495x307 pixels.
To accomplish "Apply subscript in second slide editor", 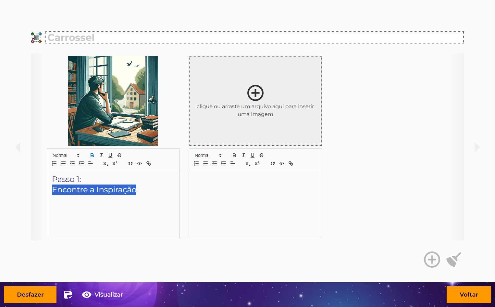I will point(248,163).
